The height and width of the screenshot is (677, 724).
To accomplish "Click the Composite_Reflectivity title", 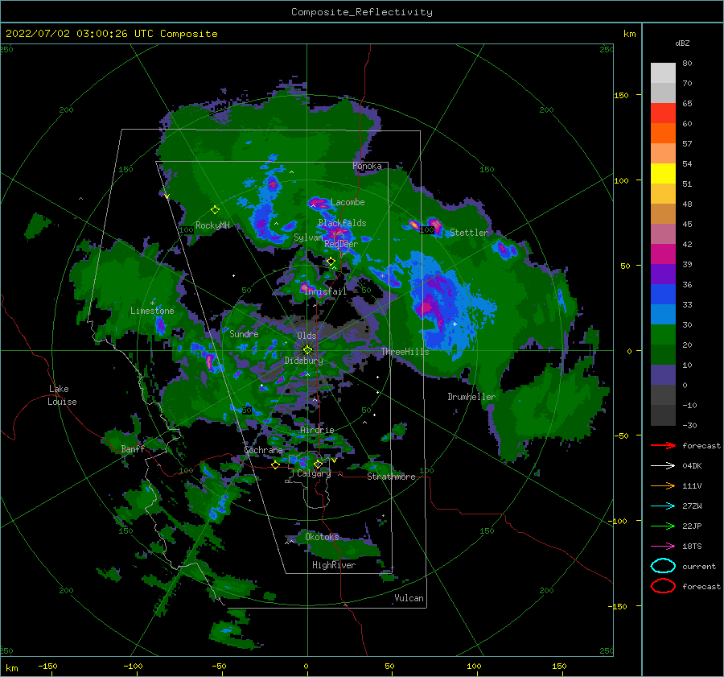I will pos(361,12).
